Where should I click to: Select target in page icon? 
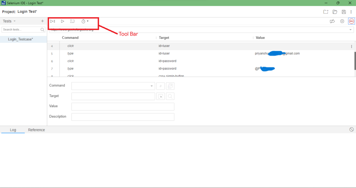pos(161,96)
